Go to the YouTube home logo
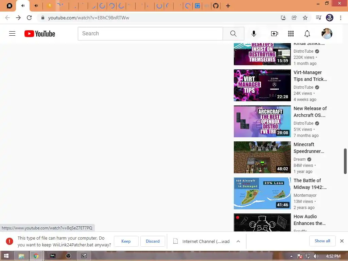 (40, 34)
